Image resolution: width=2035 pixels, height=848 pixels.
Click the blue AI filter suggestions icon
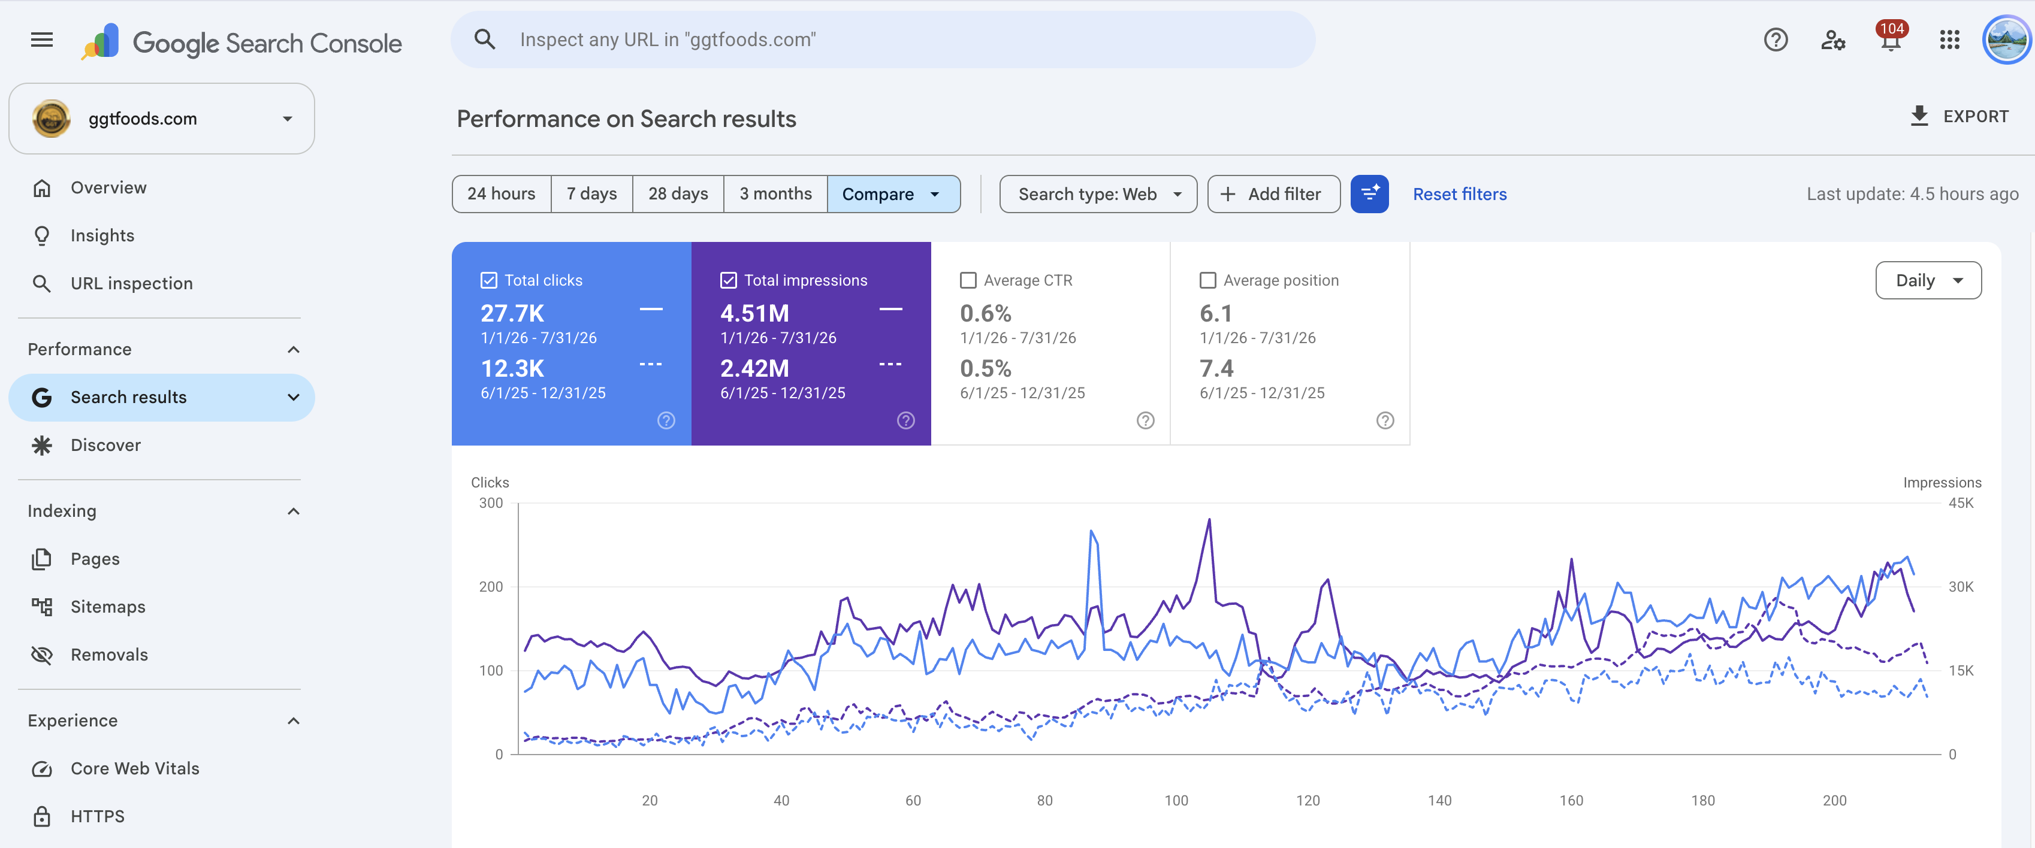click(x=1369, y=194)
